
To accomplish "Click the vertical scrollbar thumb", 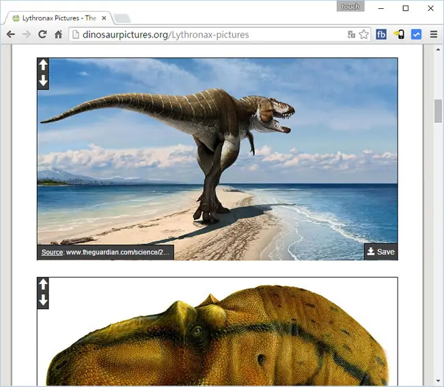I will tap(438, 111).
